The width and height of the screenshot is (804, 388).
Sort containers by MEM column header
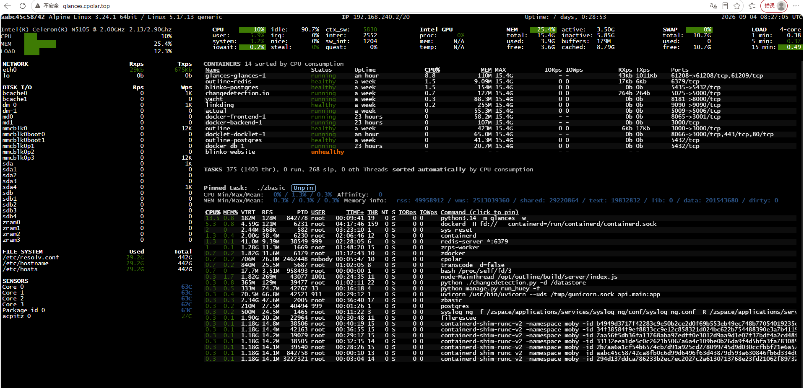(x=486, y=70)
